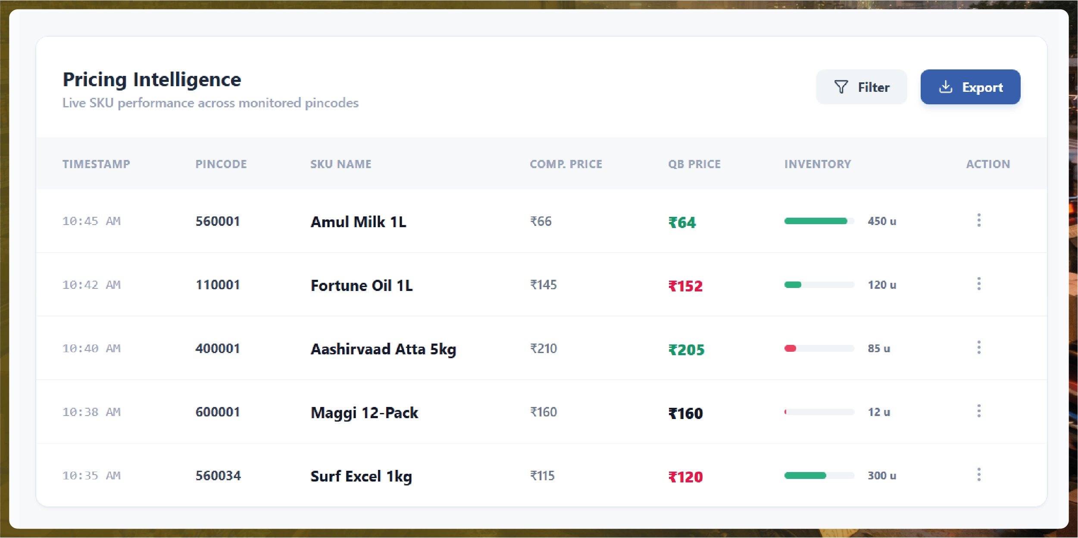
Task: Click the Export button
Action: (x=970, y=87)
